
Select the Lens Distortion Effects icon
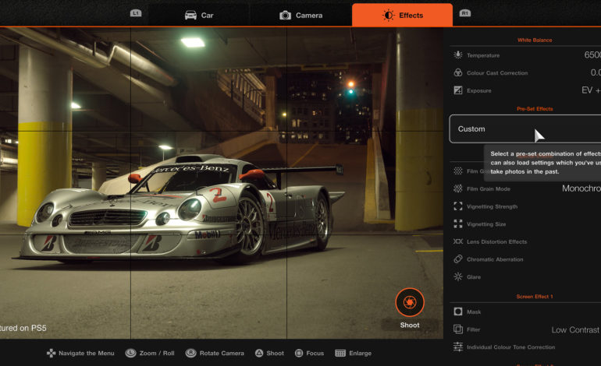tap(458, 241)
